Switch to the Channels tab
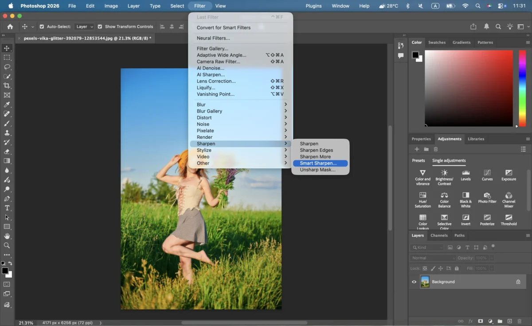Viewport: 532px width, 326px height. 439,235
